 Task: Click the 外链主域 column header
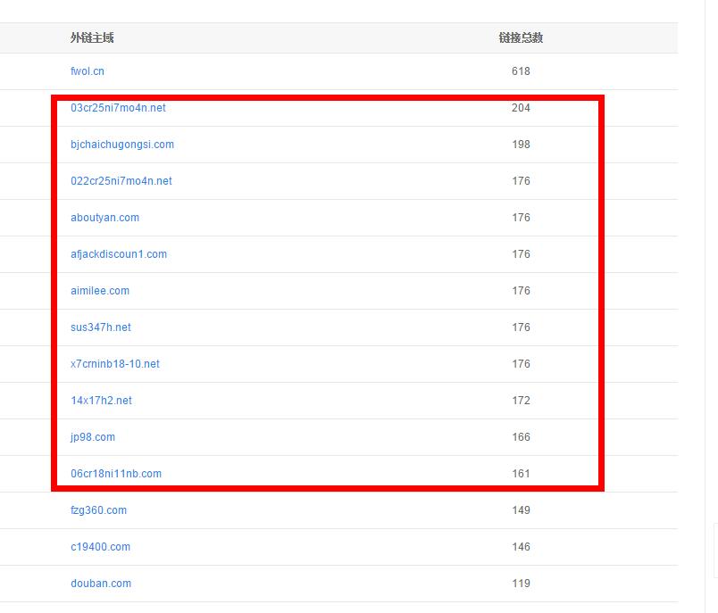point(92,37)
